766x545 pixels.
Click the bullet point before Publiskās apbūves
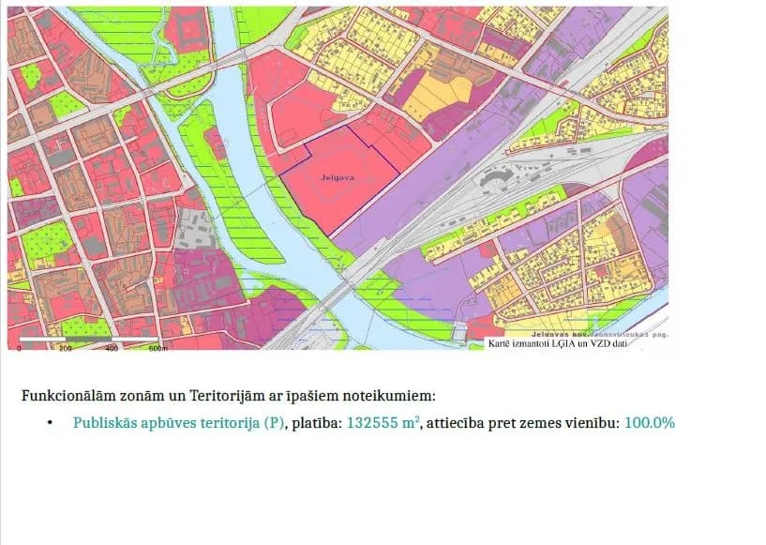click(50, 423)
